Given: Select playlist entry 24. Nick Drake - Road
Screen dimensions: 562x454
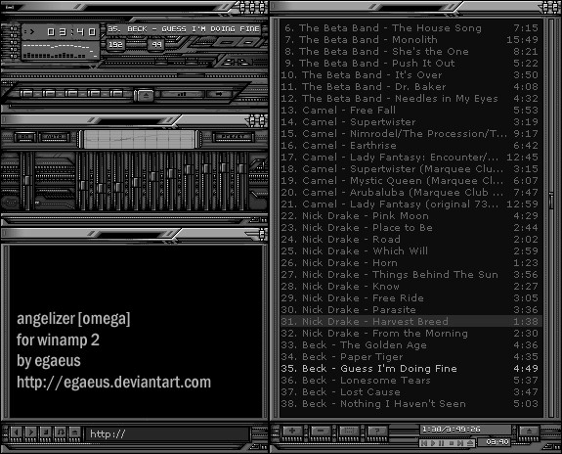Looking at the screenshot, I should pyautogui.click(x=411, y=240).
